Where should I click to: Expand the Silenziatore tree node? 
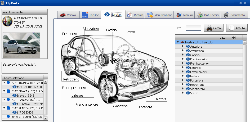[x=183, y=89]
